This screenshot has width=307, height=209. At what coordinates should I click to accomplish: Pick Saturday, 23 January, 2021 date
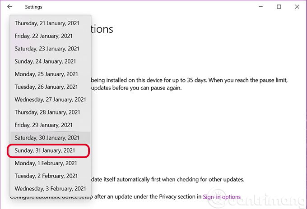click(x=47, y=49)
